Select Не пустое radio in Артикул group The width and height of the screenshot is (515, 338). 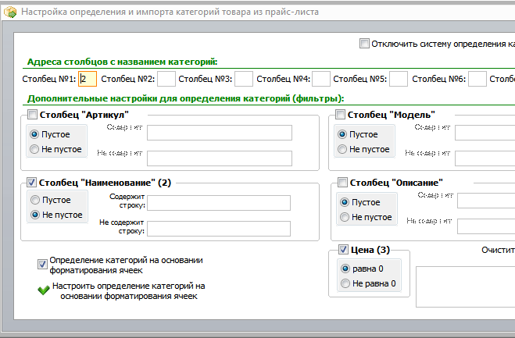click(34, 149)
